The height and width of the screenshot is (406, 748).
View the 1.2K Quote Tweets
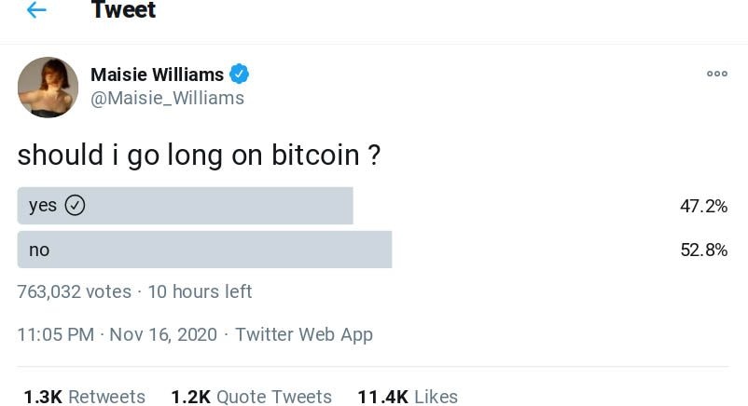pyautogui.click(x=251, y=397)
